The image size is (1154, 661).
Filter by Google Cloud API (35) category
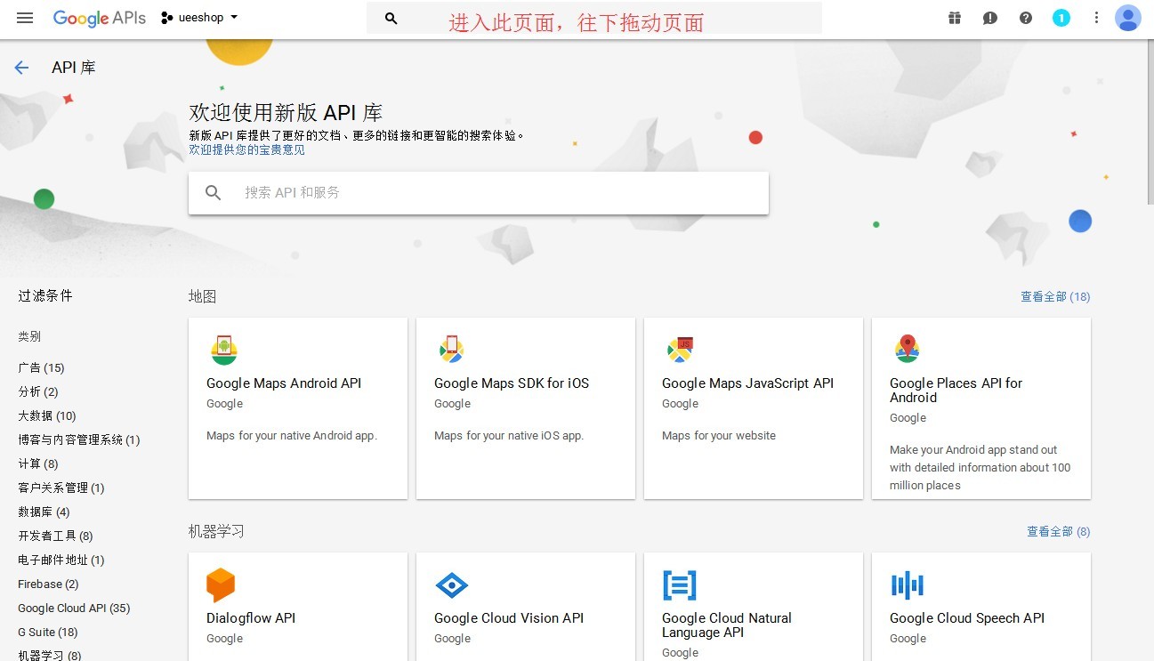74,608
